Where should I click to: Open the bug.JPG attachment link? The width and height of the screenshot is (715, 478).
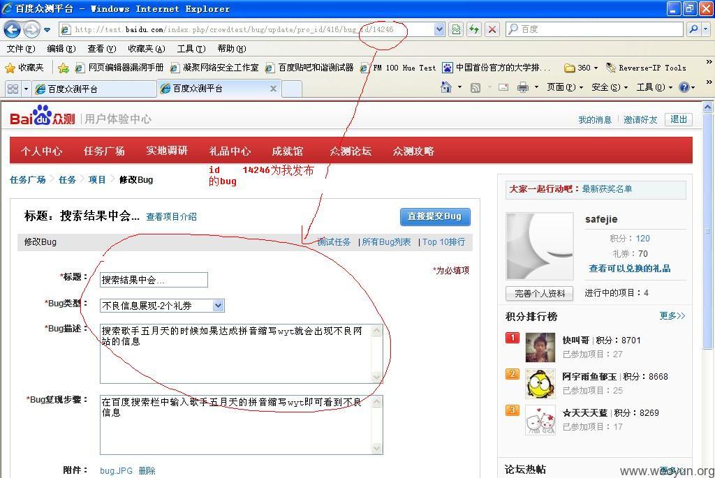[x=117, y=471]
